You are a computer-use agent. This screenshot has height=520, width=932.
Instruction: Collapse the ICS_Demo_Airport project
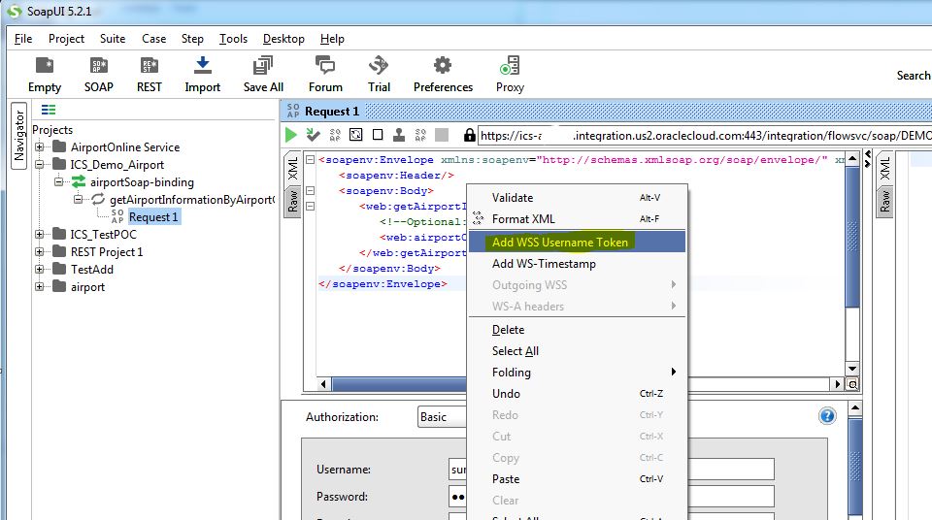(39, 165)
